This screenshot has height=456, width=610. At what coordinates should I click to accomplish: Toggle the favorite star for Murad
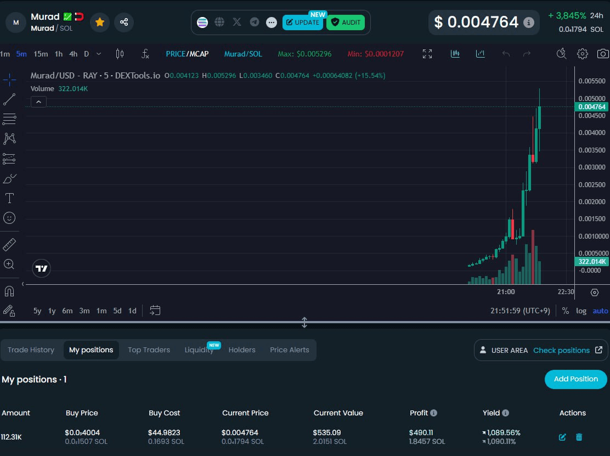(100, 22)
